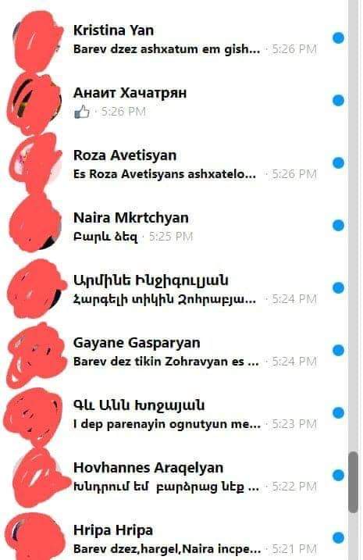
Task: Open the Hripa Hripa conversation
Action: pyautogui.click(x=174, y=537)
